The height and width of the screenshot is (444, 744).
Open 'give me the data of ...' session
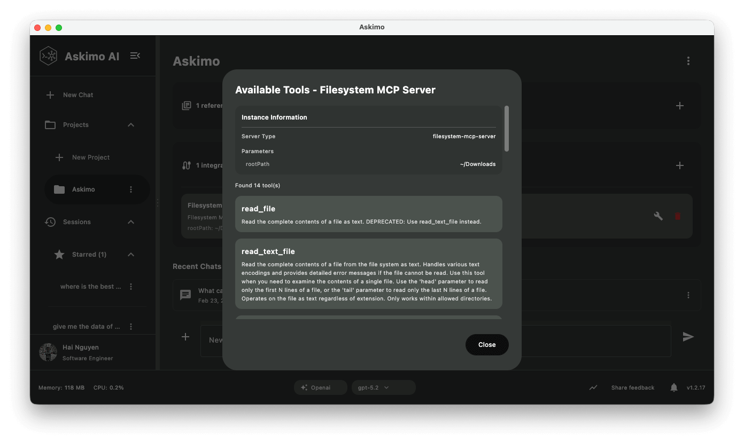(87, 327)
